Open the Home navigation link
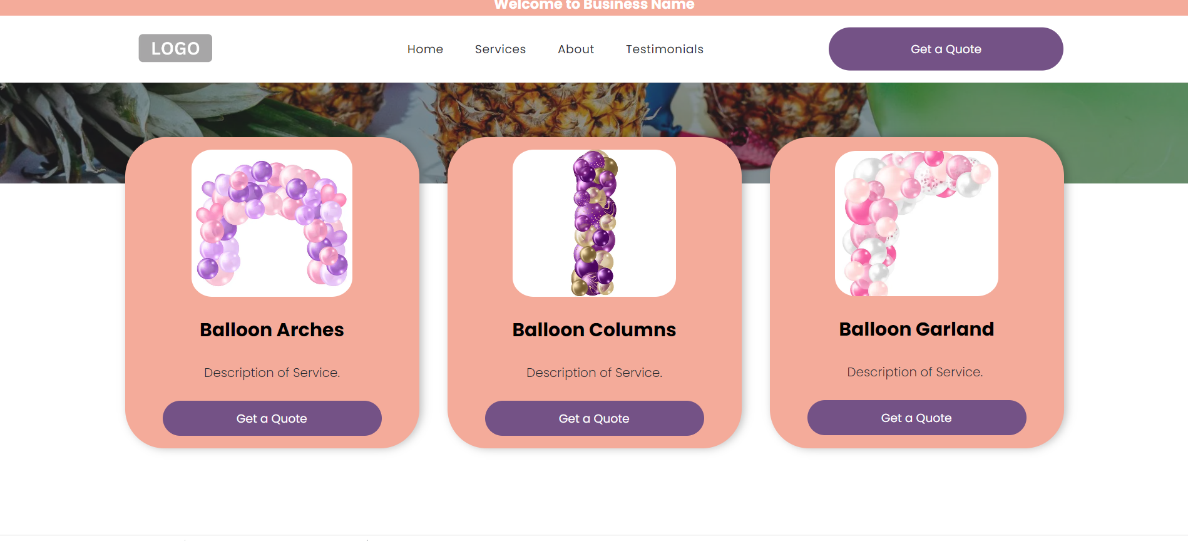The height and width of the screenshot is (541, 1188). pos(425,49)
